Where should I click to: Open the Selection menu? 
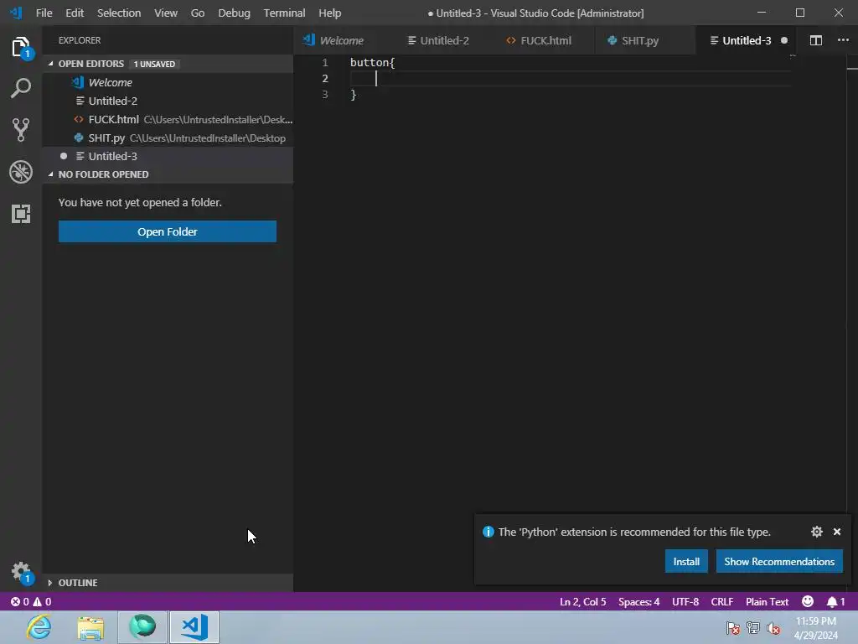(x=119, y=13)
